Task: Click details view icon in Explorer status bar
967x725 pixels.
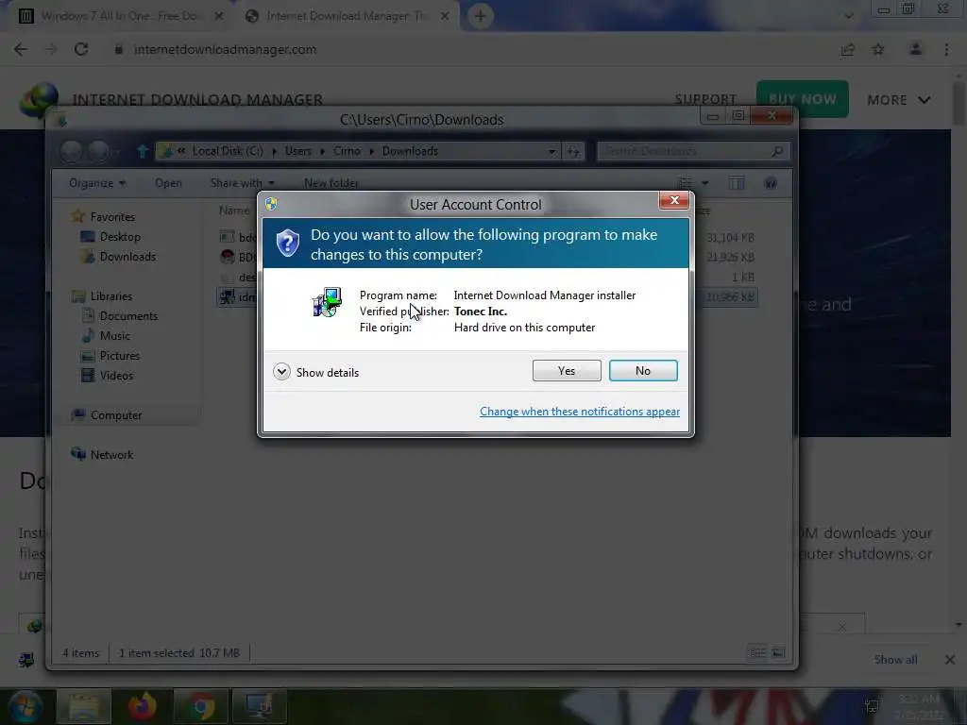Action: tap(758, 652)
